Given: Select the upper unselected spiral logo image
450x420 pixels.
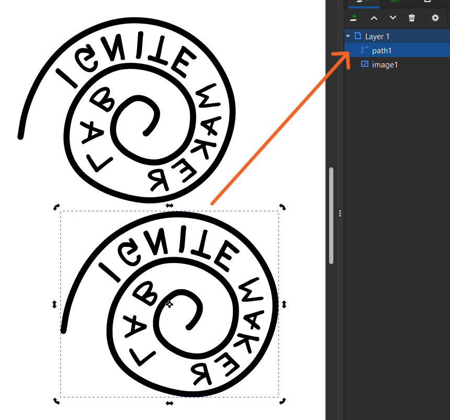Looking at the screenshot, I should pos(126,110).
